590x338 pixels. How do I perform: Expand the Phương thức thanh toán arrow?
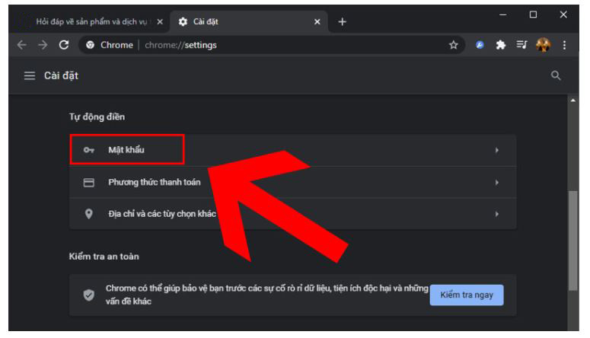point(497,183)
